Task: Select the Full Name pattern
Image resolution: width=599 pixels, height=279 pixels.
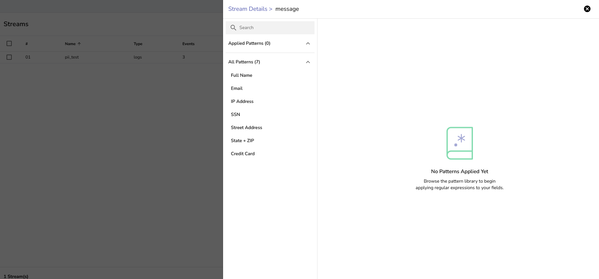Action: coord(241,75)
